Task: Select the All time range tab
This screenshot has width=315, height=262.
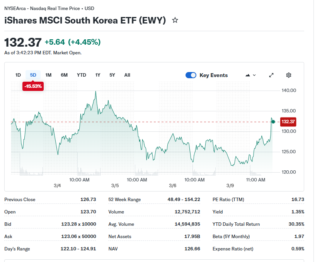Action: click(127, 75)
